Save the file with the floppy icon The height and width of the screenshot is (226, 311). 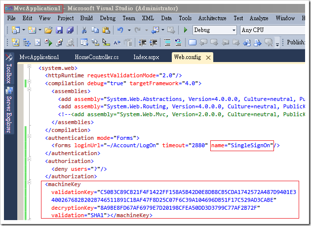point(59,30)
